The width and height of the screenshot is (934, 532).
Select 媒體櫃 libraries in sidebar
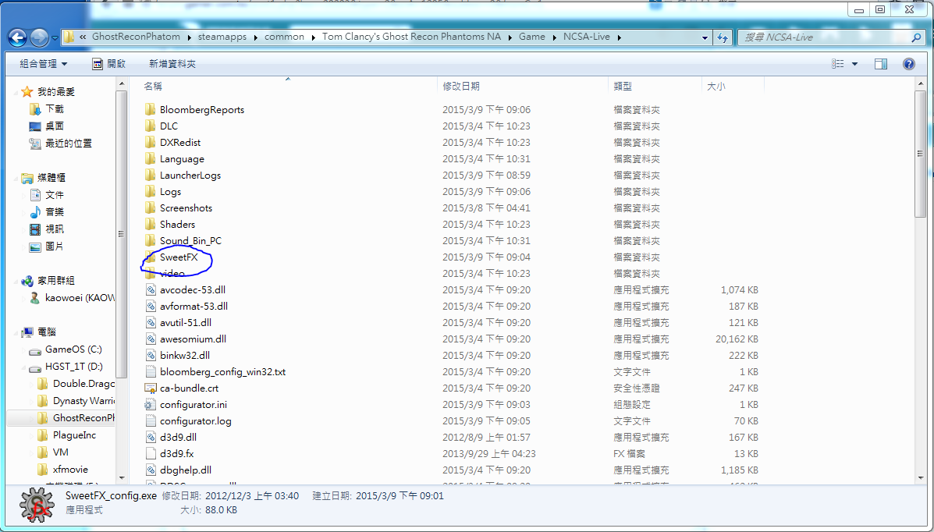51,178
